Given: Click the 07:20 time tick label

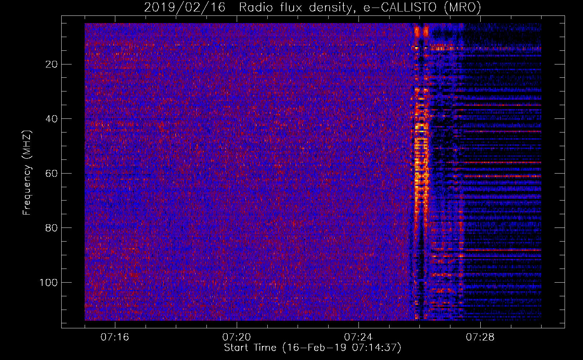Looking at the screenshot, I should (236, 337).
